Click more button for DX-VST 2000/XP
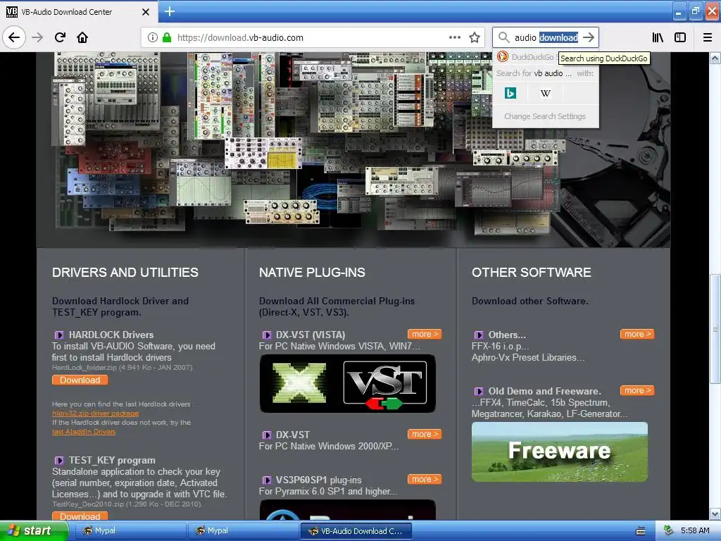 tap(425, 434)
